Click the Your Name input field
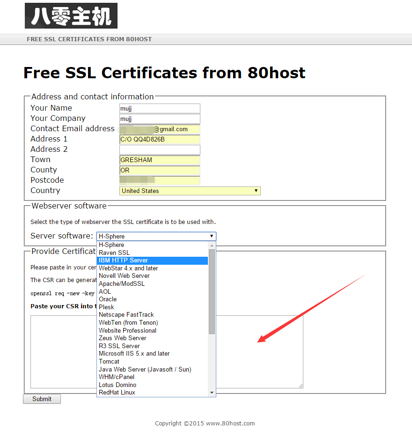The height and width of the screenshot is (432, 412). 160,108
